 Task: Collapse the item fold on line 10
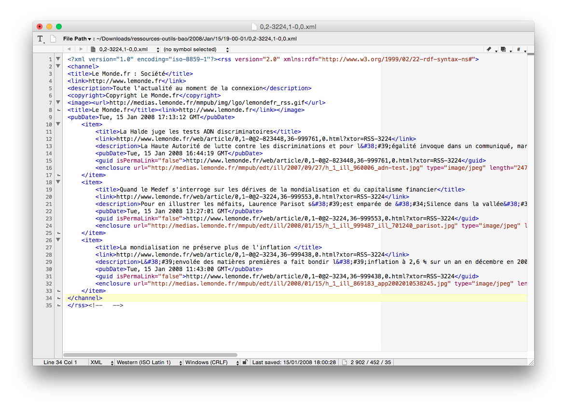[58, 124]
